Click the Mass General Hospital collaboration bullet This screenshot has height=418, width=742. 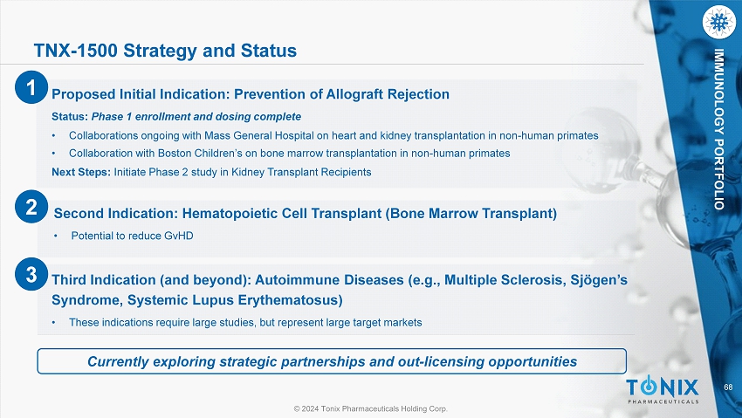click(x=333, y=136)
